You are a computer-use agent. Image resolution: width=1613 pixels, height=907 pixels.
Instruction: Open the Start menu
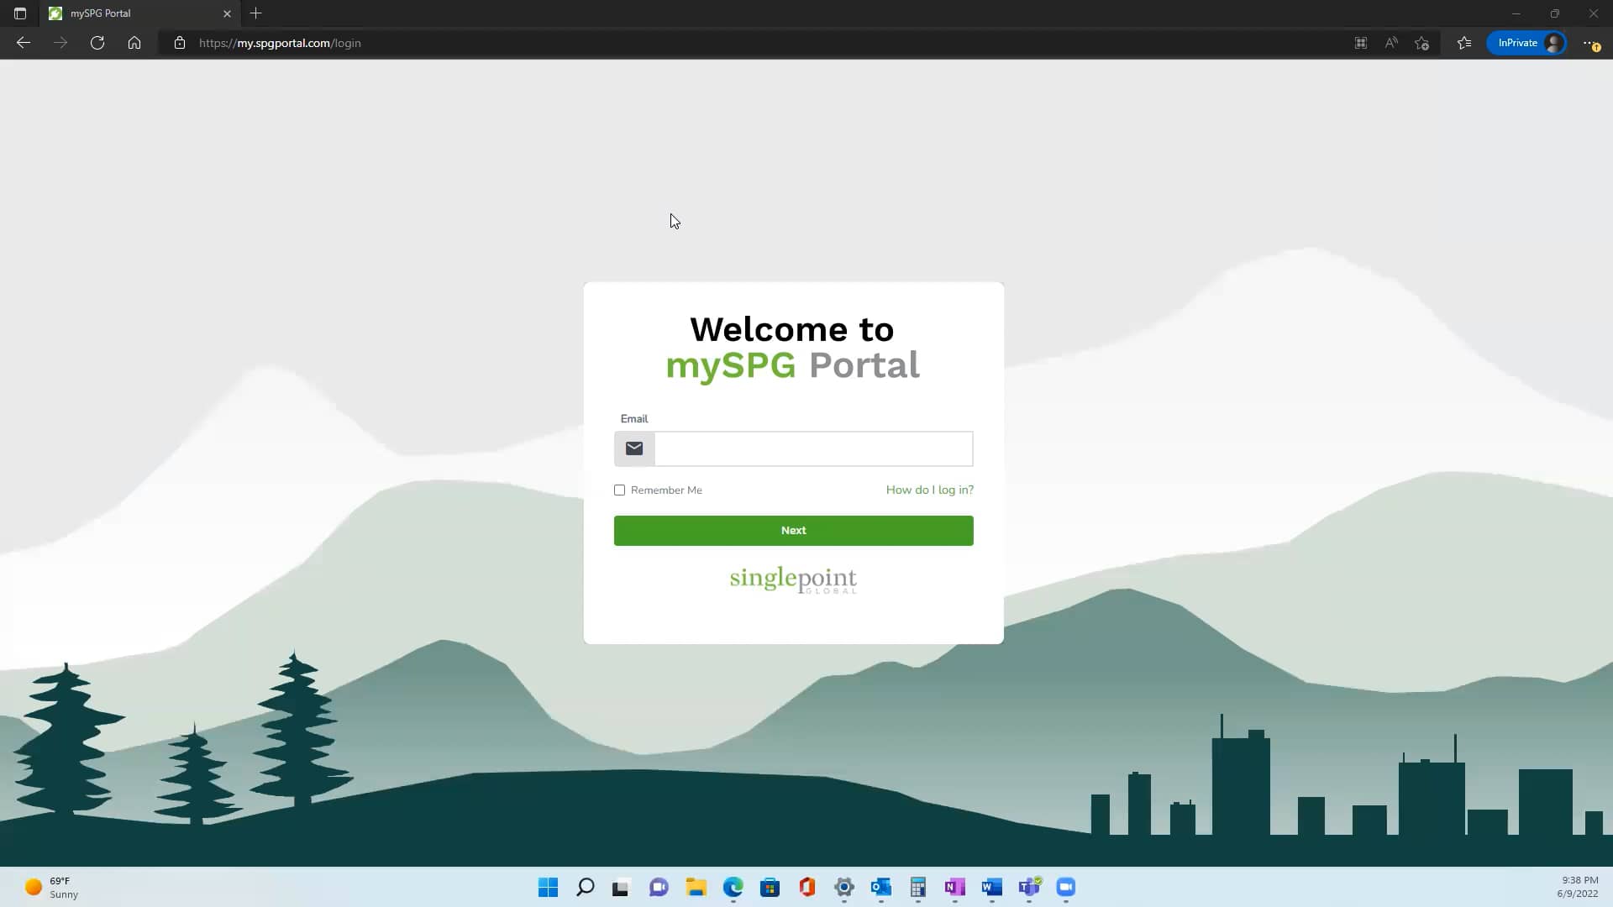pyautogui.click(x=548, y=888)
